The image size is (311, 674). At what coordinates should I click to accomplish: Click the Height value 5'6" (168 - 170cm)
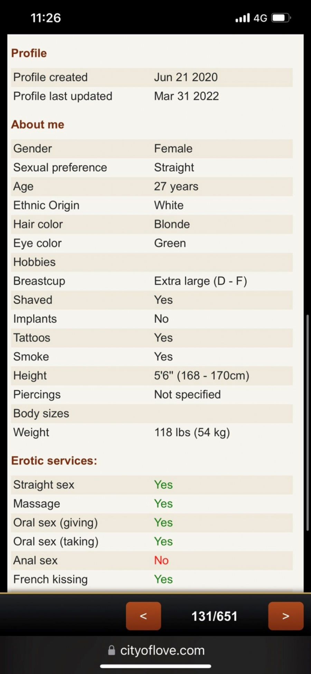(x=201, y=375)
